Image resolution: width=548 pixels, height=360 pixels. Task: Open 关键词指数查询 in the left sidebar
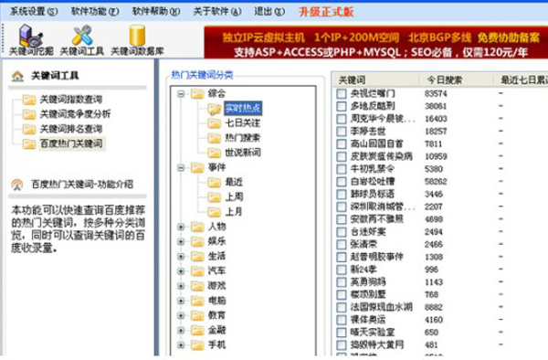click(71, 100)
